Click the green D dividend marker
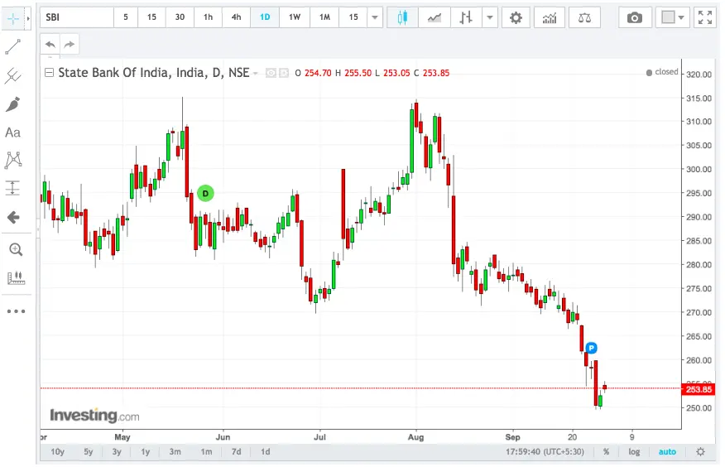This screenshot has height=467, width=725. (x=205, y=193)
